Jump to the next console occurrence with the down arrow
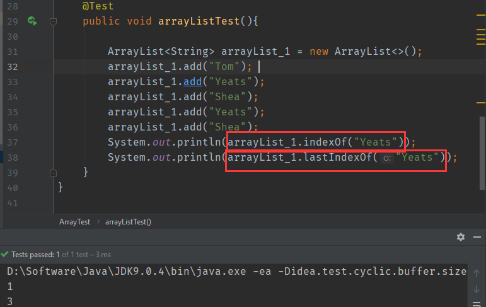The height and width of the screenshot is (307, 486). 477,289
